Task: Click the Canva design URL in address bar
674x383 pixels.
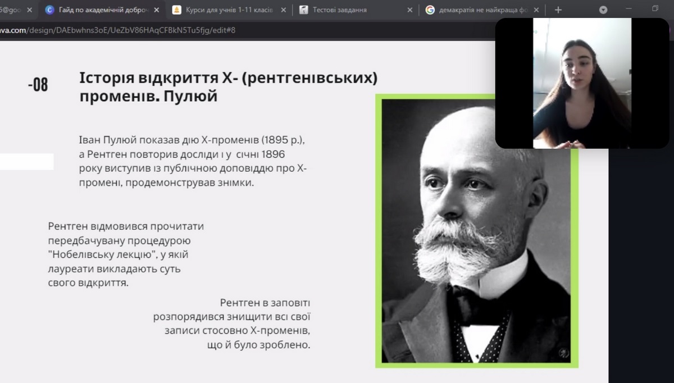Action: [118, 30]
